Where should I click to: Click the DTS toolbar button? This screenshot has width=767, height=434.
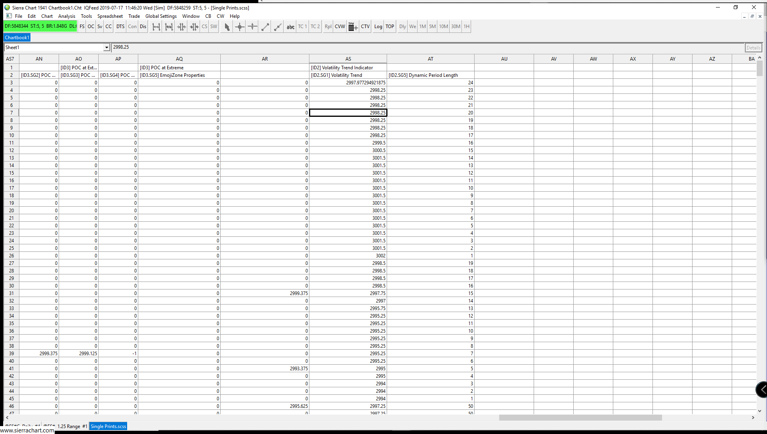click(120, 27)
